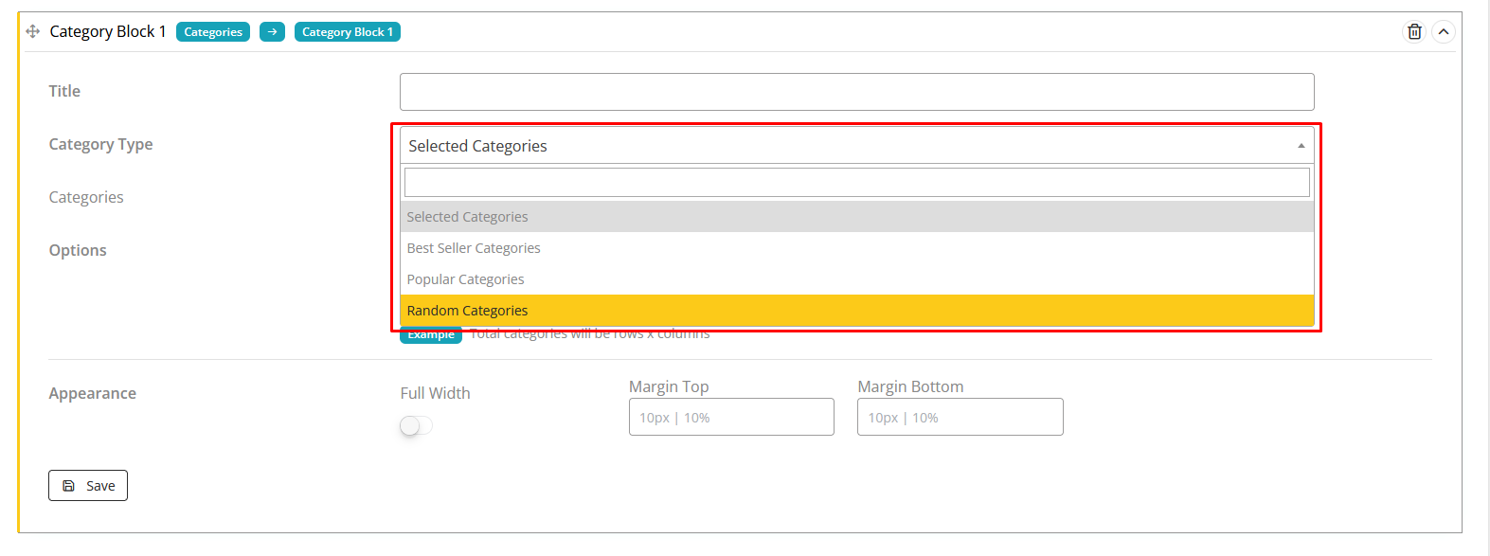Image resolution: width=1490 pixels, height=556 pixels.
Task: Click the dropdown search box
Action: 856,182
